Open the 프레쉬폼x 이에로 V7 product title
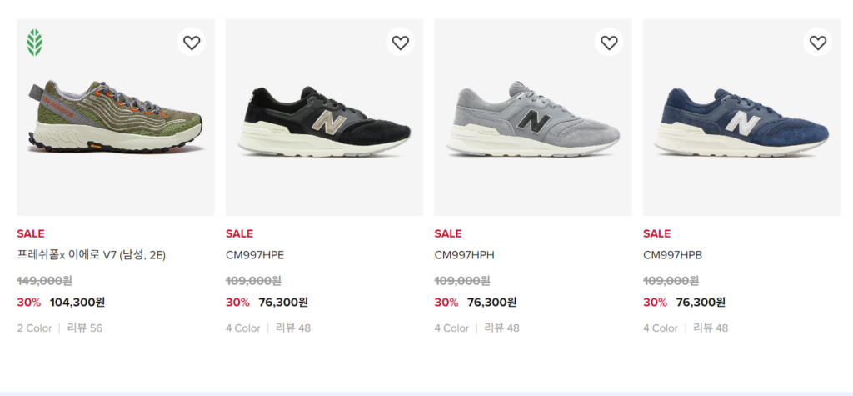The height and width of the screenshot is (396, 853). (x=92, y=255)
